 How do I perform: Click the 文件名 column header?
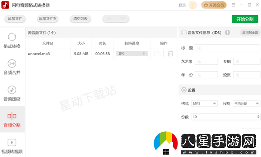pyautogui.click(x=48, y=43)
